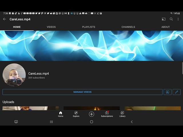Open the three-dot overflow menu

coord(178,19)
